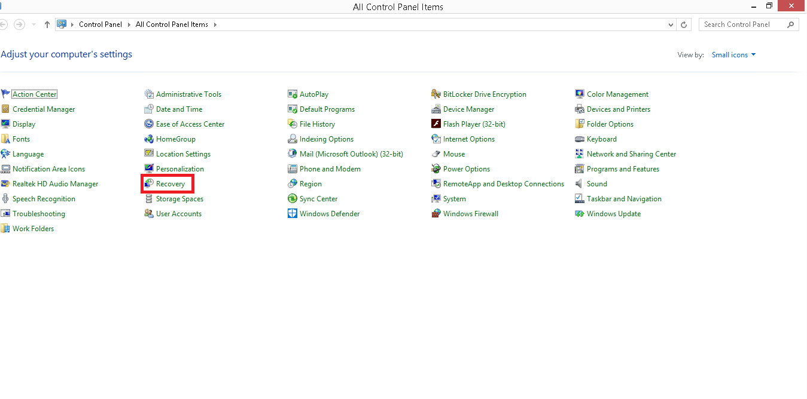Open the Personalization link

coord(180,169)
